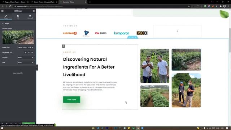
Task: Switch to the Style tab
Action: (18, 17)
